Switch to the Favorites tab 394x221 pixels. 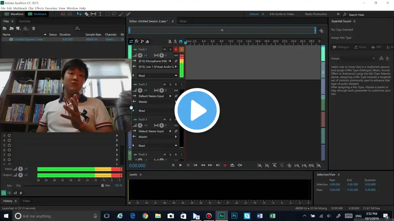[25, 21]
